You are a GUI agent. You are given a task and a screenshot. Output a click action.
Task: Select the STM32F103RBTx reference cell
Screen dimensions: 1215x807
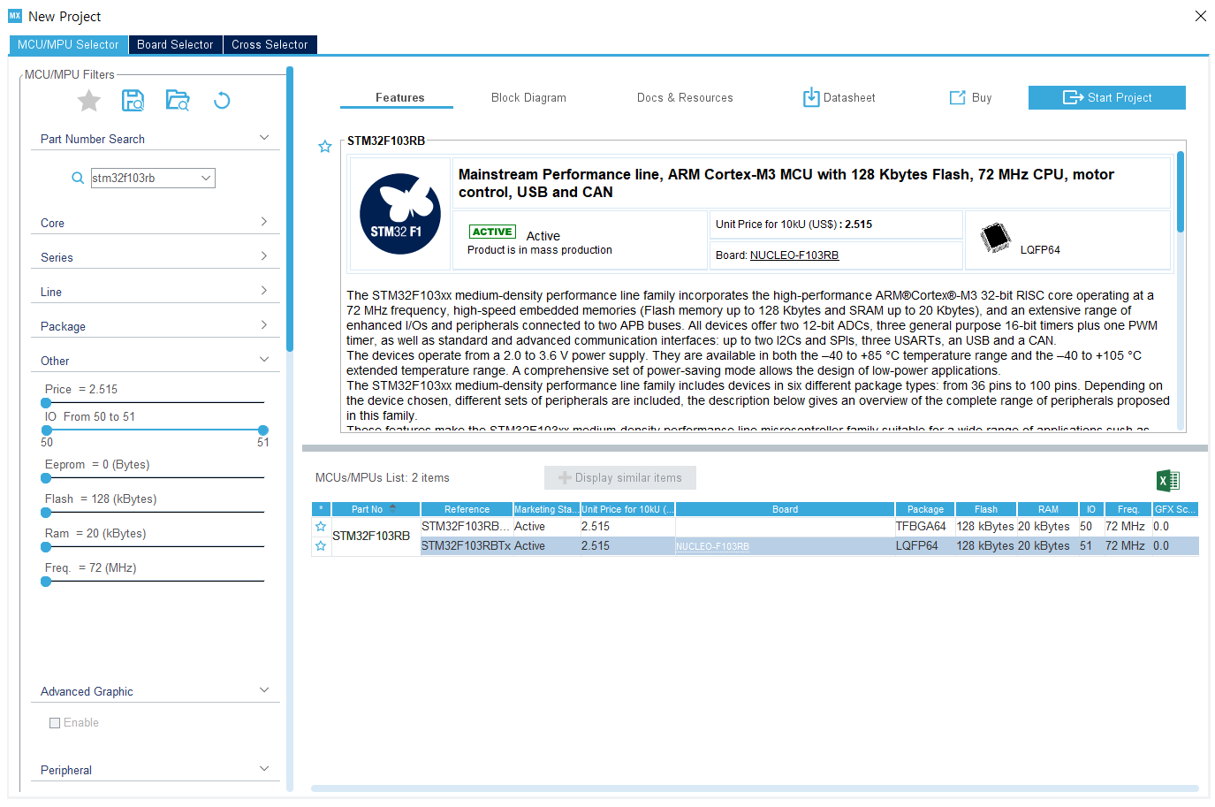click(x=467, y=546)
